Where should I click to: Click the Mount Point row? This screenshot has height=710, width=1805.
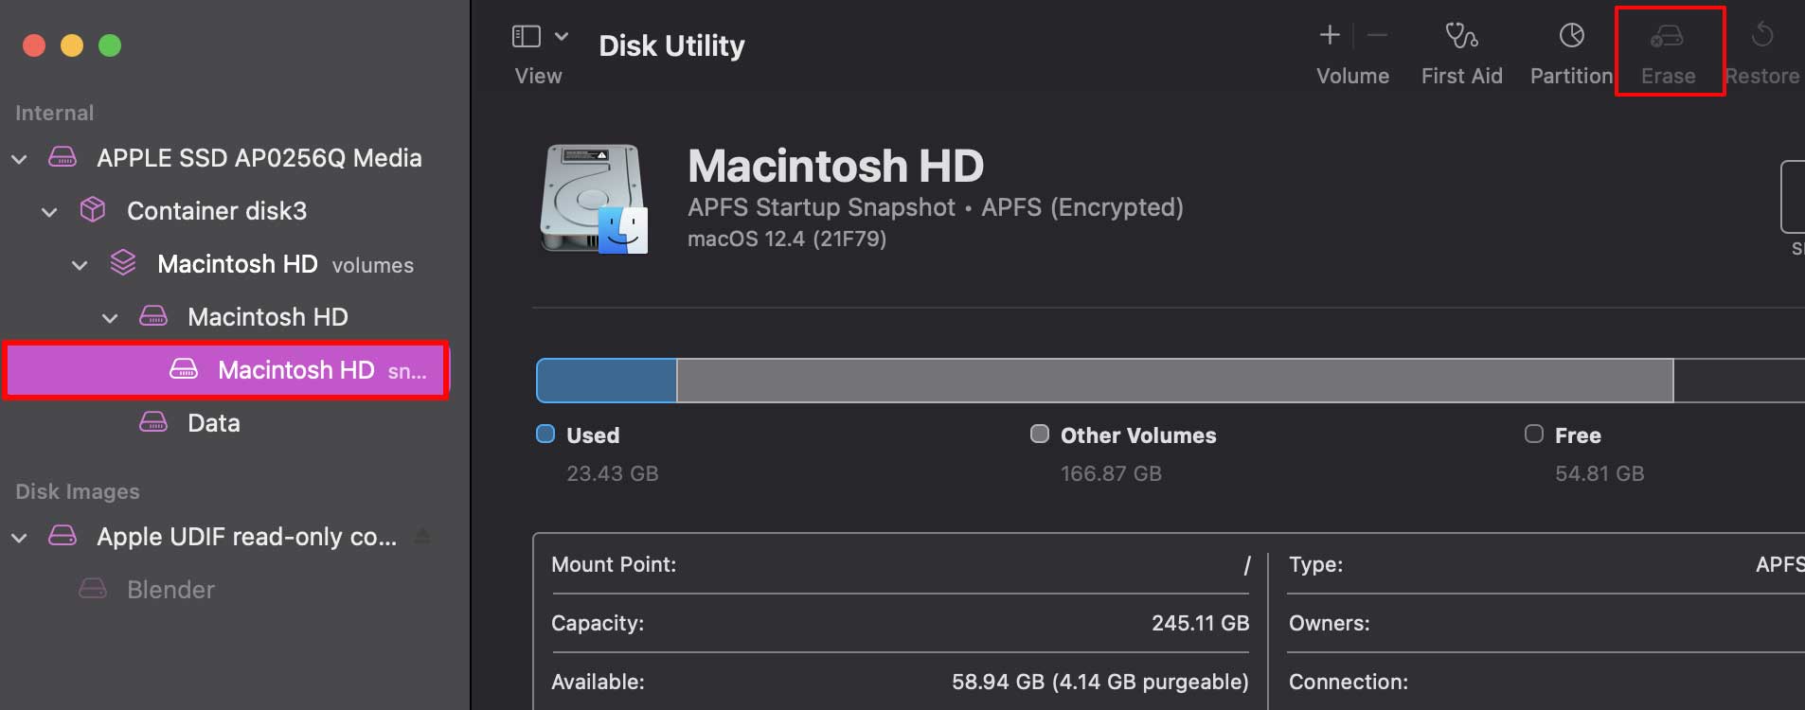tap(900, 565)
